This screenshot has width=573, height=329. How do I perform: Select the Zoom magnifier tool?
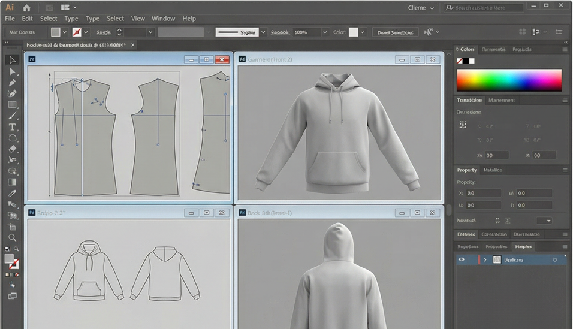pos(12,238)
